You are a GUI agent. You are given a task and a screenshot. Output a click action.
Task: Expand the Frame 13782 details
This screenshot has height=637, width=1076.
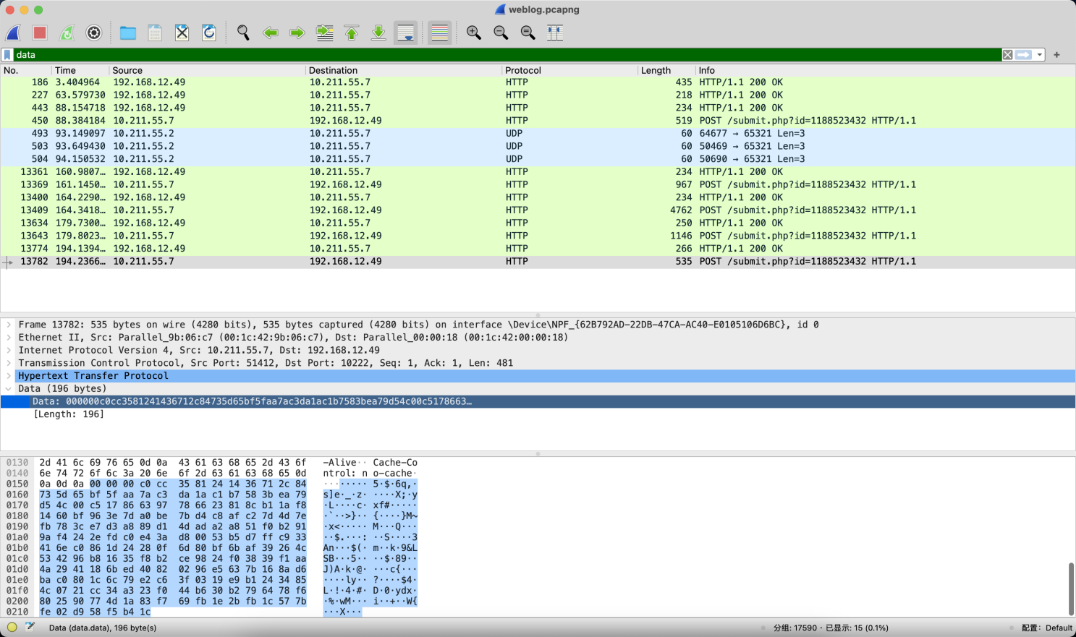[9, 325]
